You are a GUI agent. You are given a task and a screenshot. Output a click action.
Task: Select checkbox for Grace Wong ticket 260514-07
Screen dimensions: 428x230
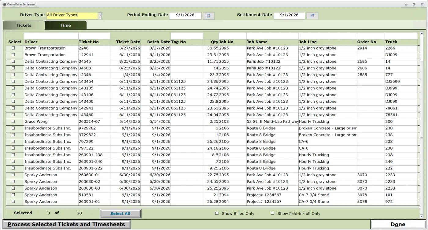[13, 121]
